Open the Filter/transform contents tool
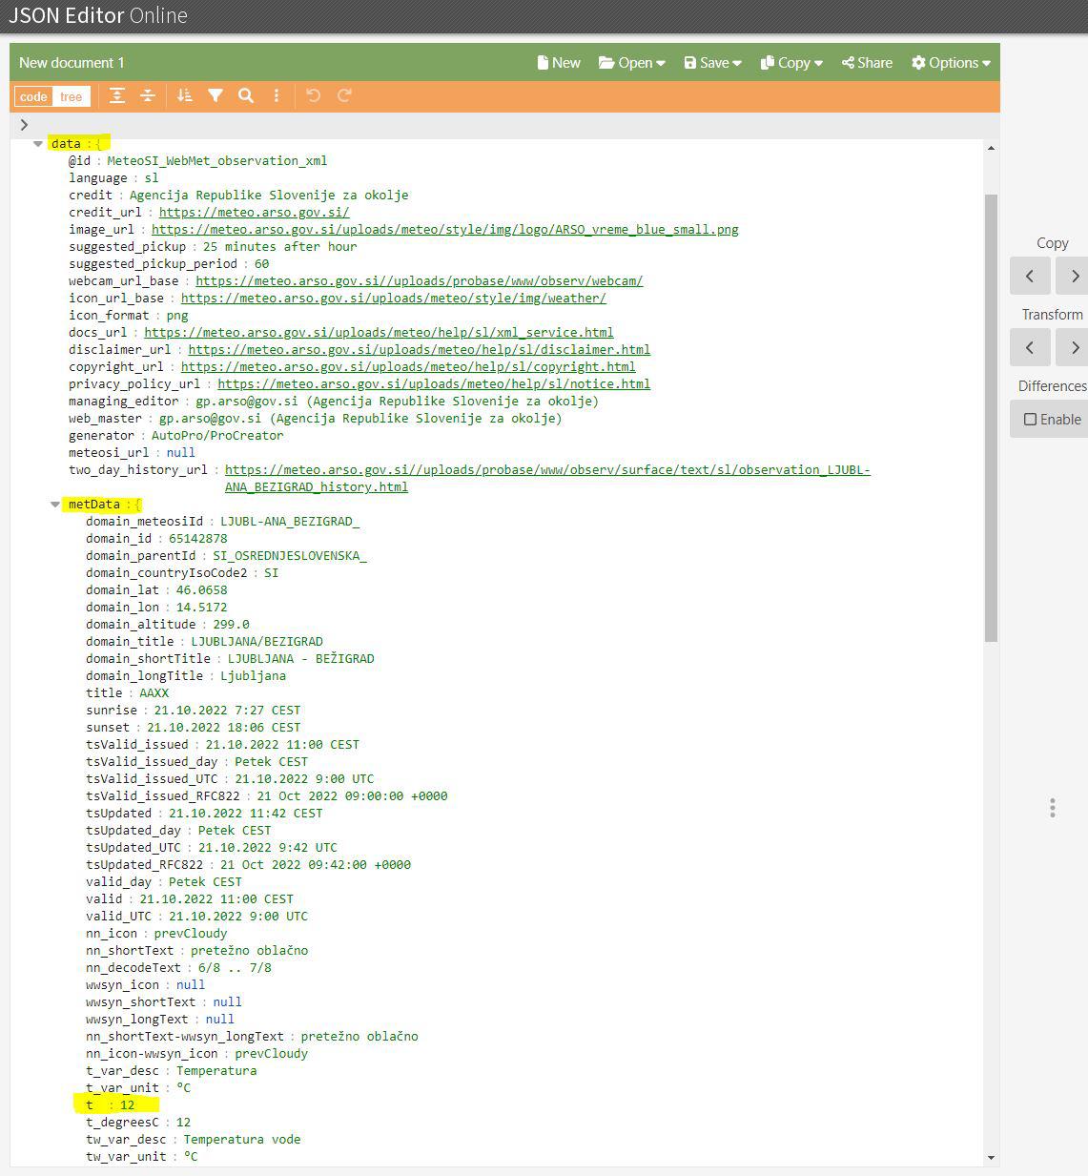The width and height of the screenshot is (1088, 1176). tap(216, 95)
